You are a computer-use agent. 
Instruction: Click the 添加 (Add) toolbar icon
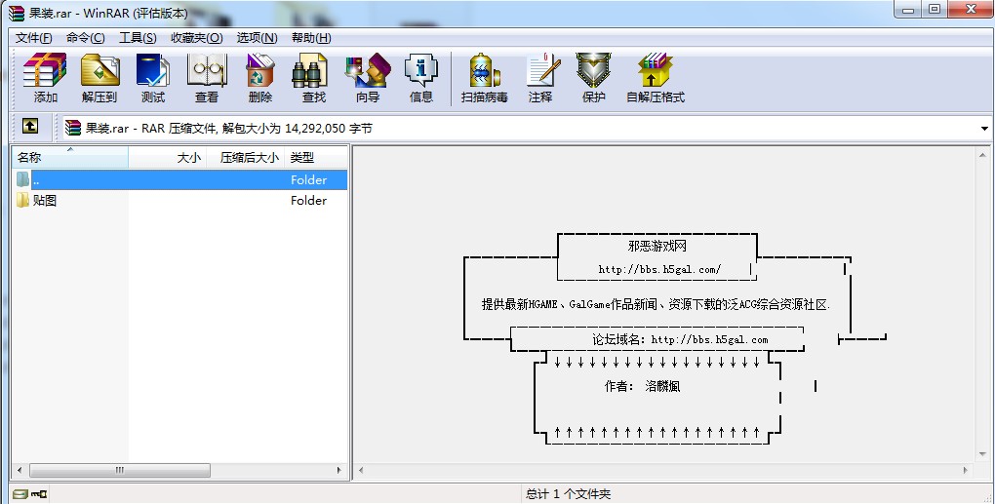point(45,71)
